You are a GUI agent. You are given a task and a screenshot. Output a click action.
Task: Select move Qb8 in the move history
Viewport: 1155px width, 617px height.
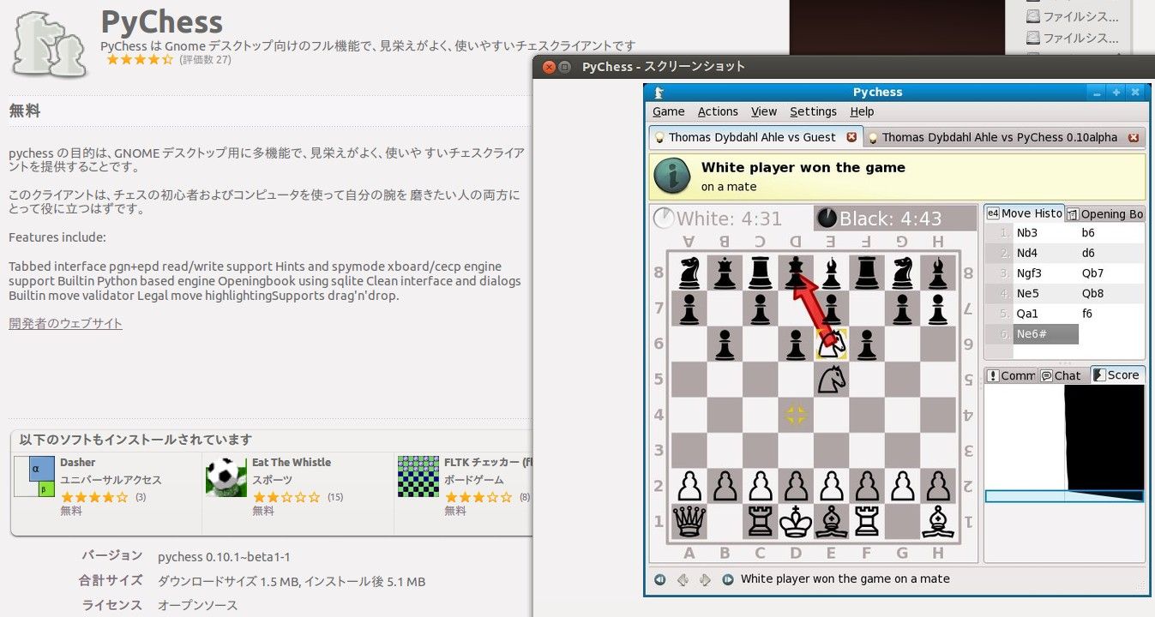(x=1092, y=293)
